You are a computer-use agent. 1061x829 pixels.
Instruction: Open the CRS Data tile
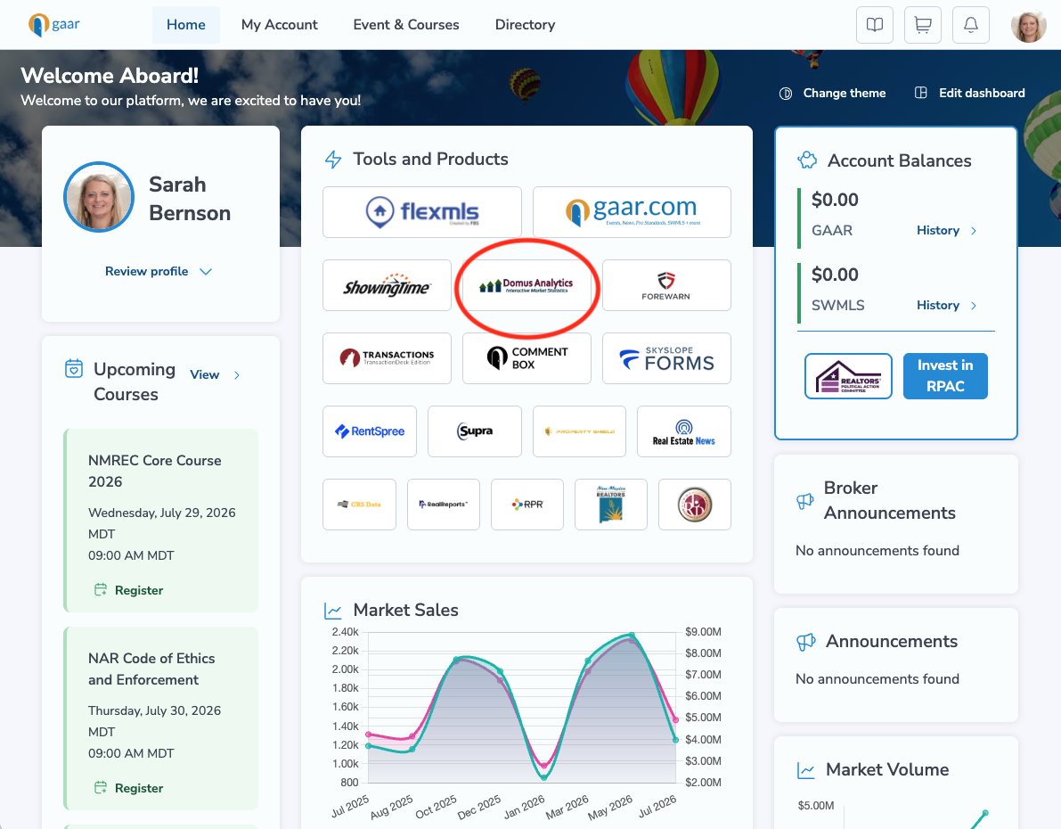[359, 505]
